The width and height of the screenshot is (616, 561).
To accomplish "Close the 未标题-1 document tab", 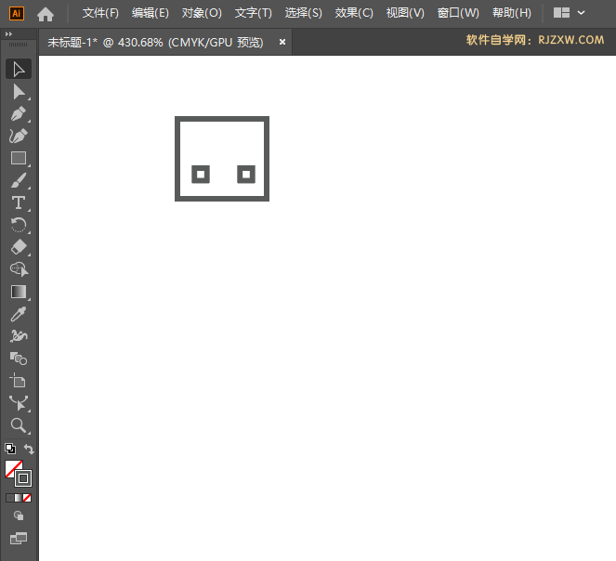I will pos(282,42).
